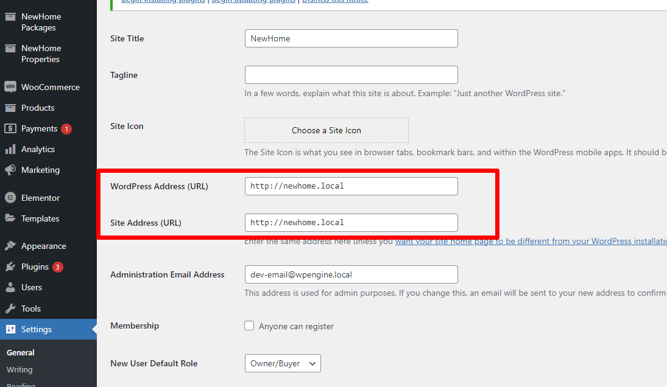667x387 pixels.
Task: Click the Marketing megaphone icon
Action: tap(10, 170)
